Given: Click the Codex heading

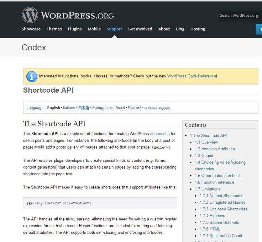Looking at the screenshot, I should click(x=34, y=48).
